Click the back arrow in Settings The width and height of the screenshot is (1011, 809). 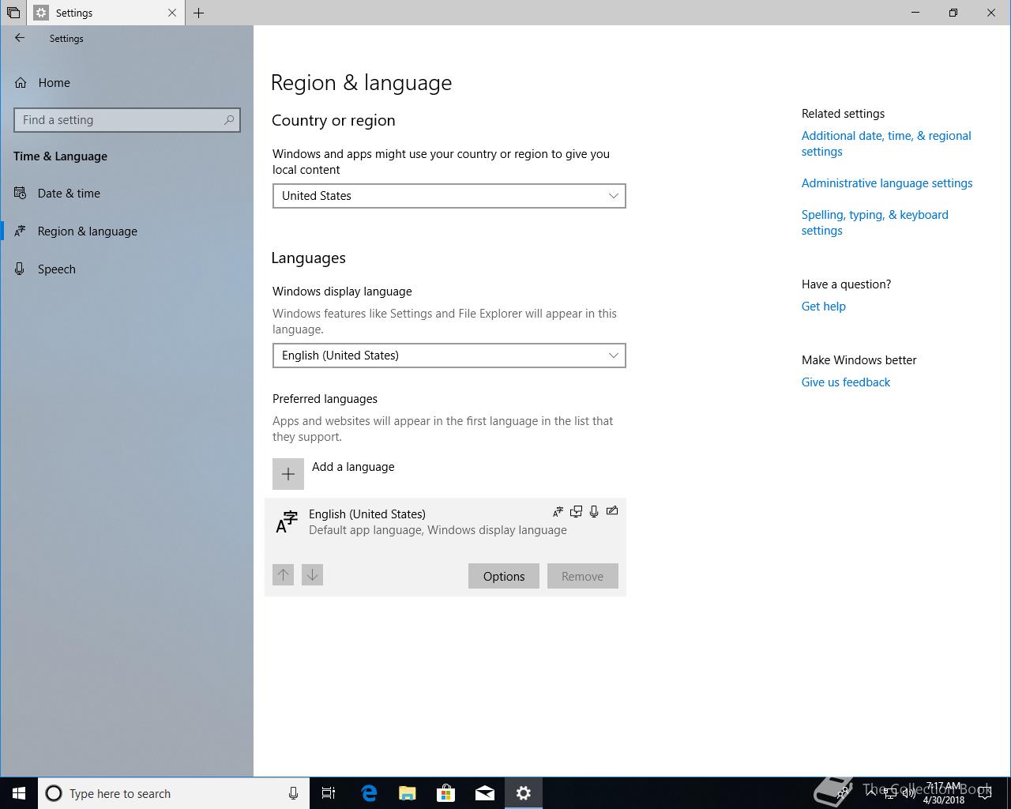pos(20,38)
